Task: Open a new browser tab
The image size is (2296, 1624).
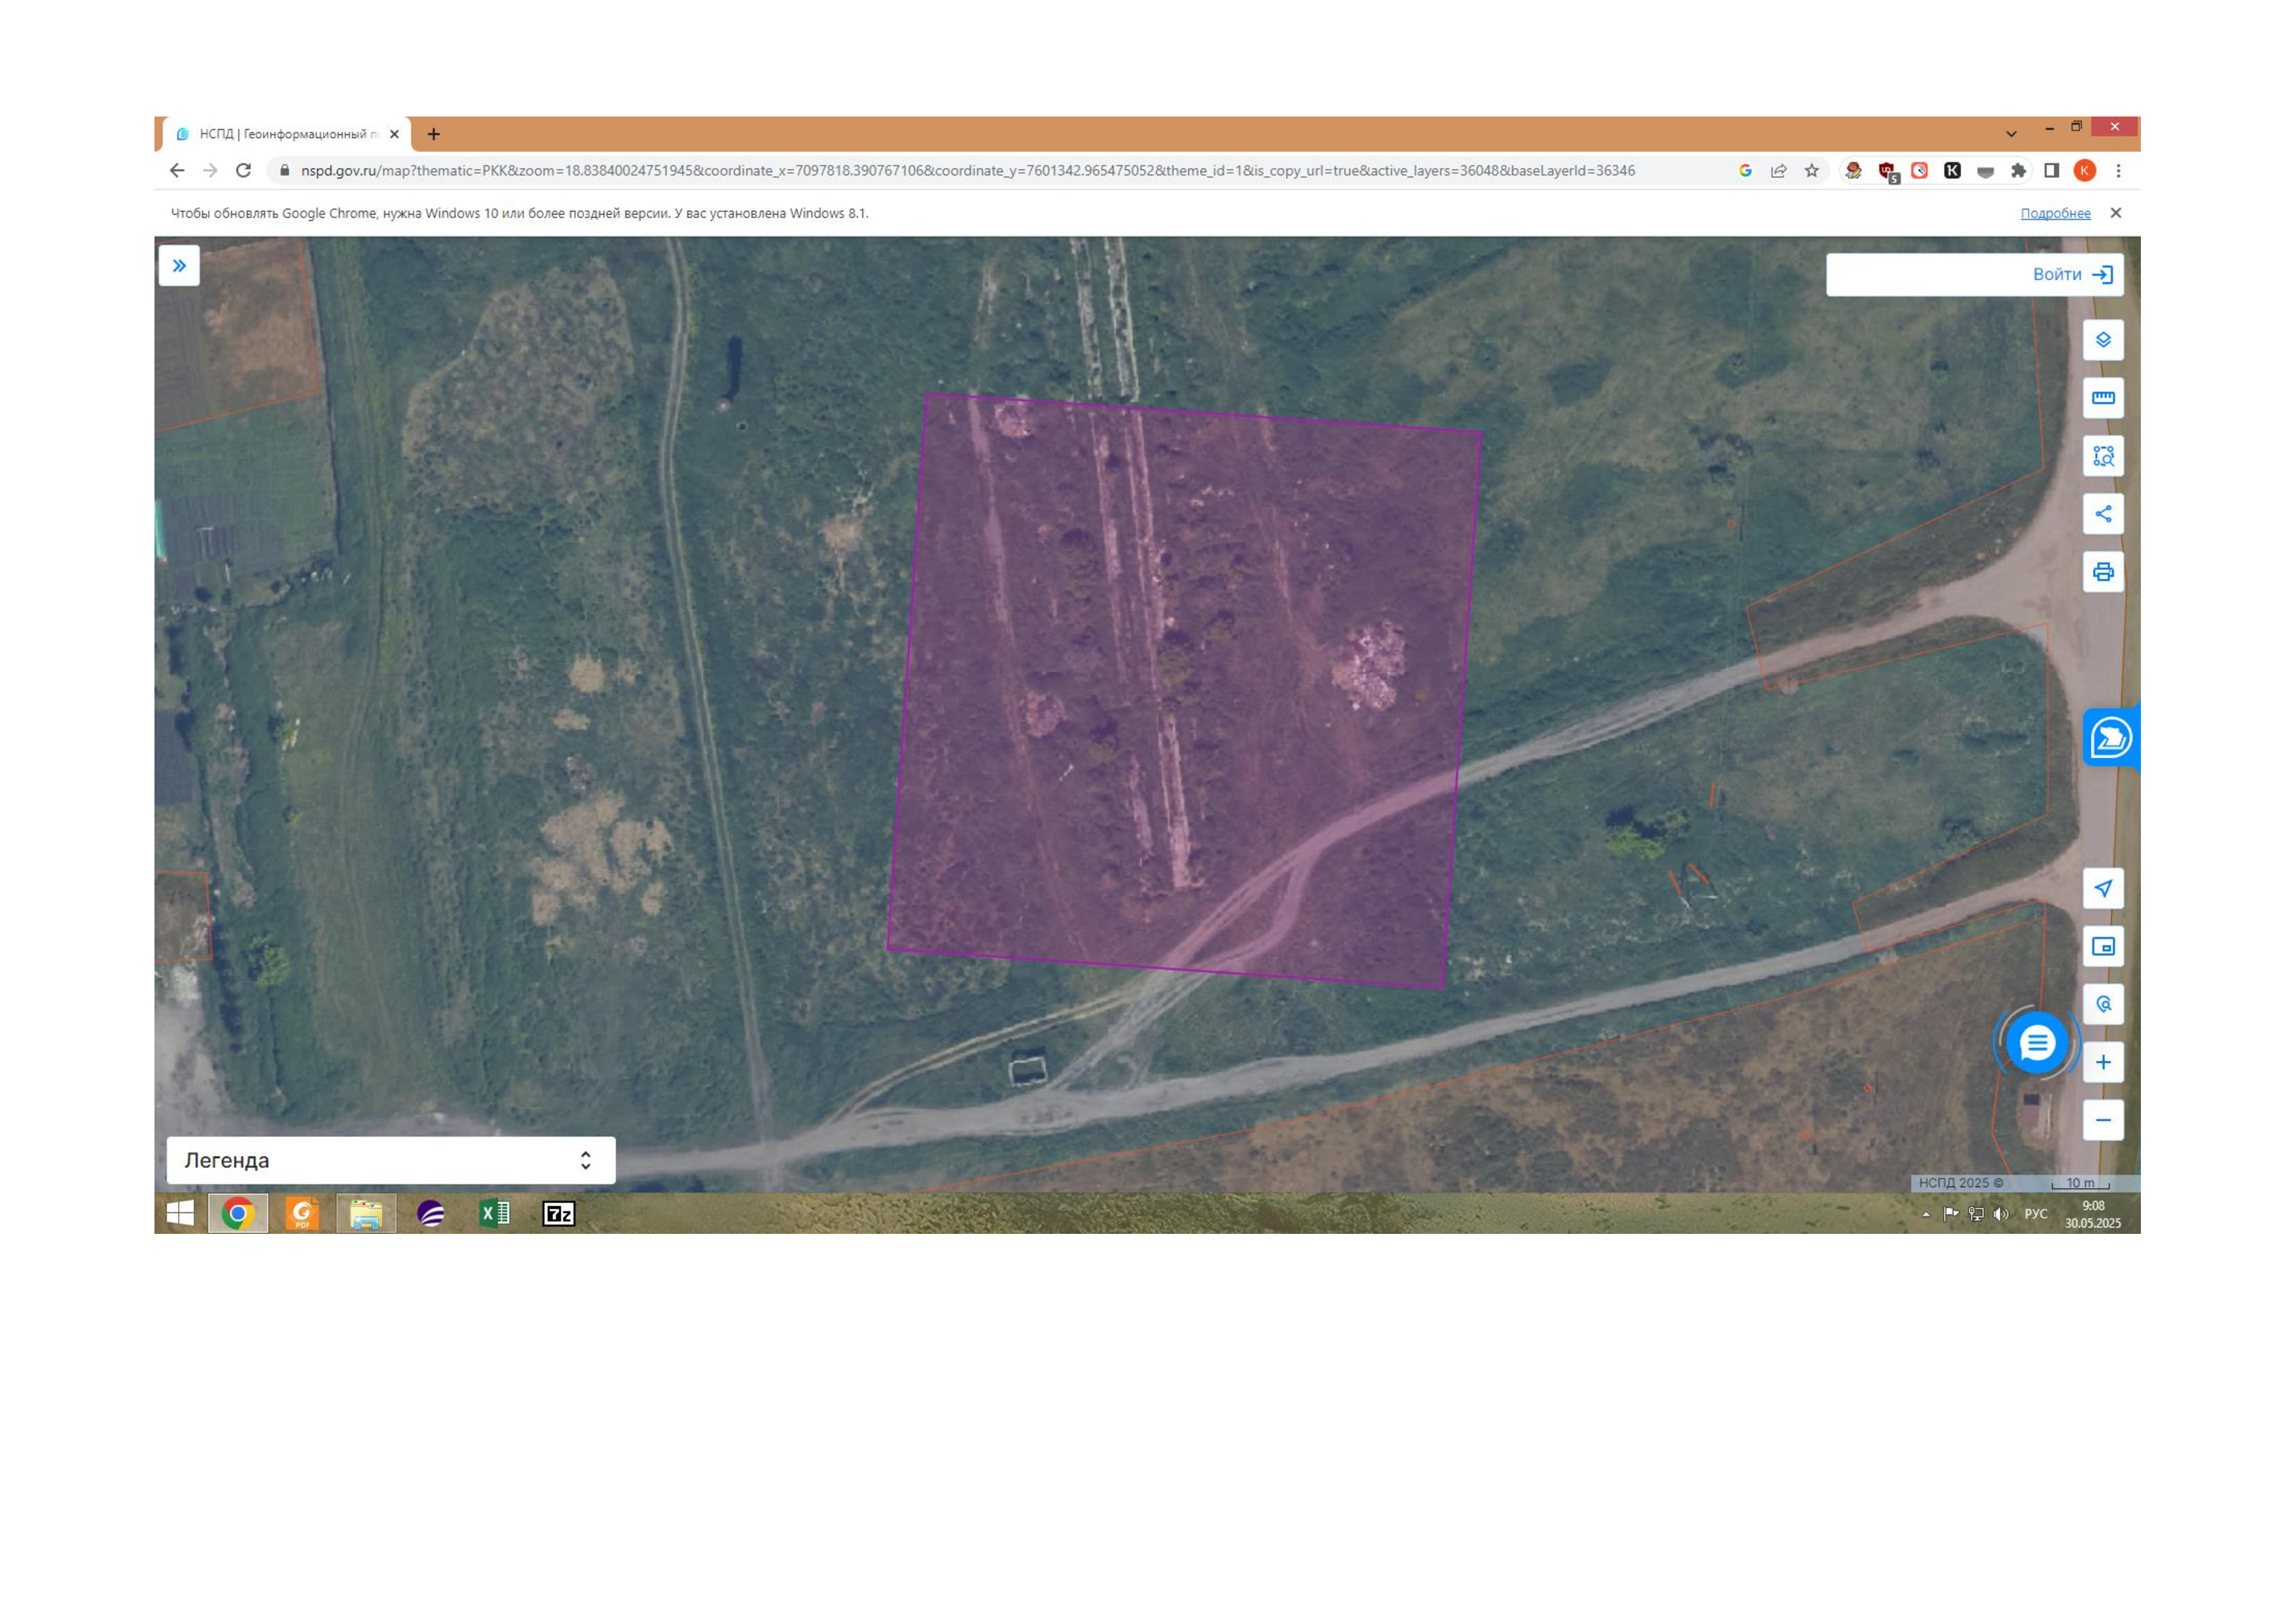Action: tap(433, 134)
